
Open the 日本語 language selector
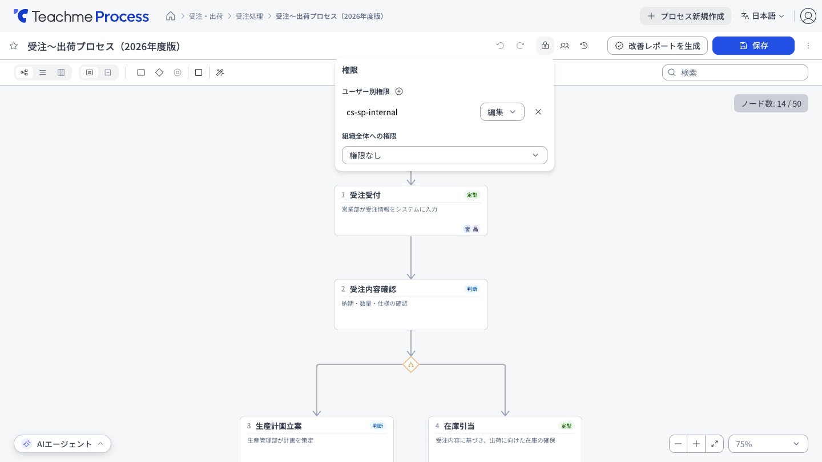(763, 16)
